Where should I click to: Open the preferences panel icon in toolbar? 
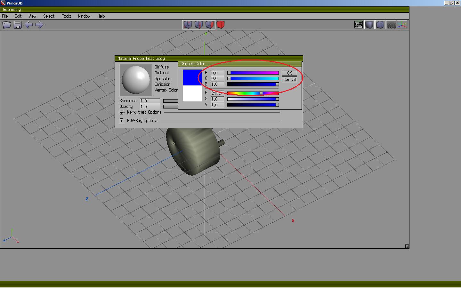pos(358,25)
